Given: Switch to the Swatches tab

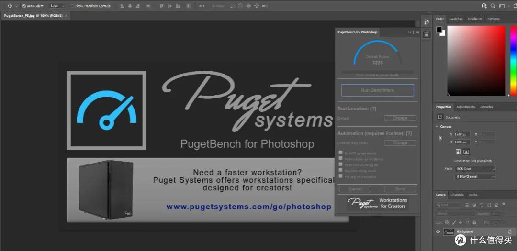Looking at the screenshot, I should point(456,19).
